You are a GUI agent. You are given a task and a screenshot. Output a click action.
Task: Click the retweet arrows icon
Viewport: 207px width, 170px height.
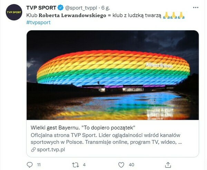pyautogui.click(x=75, y=165)
